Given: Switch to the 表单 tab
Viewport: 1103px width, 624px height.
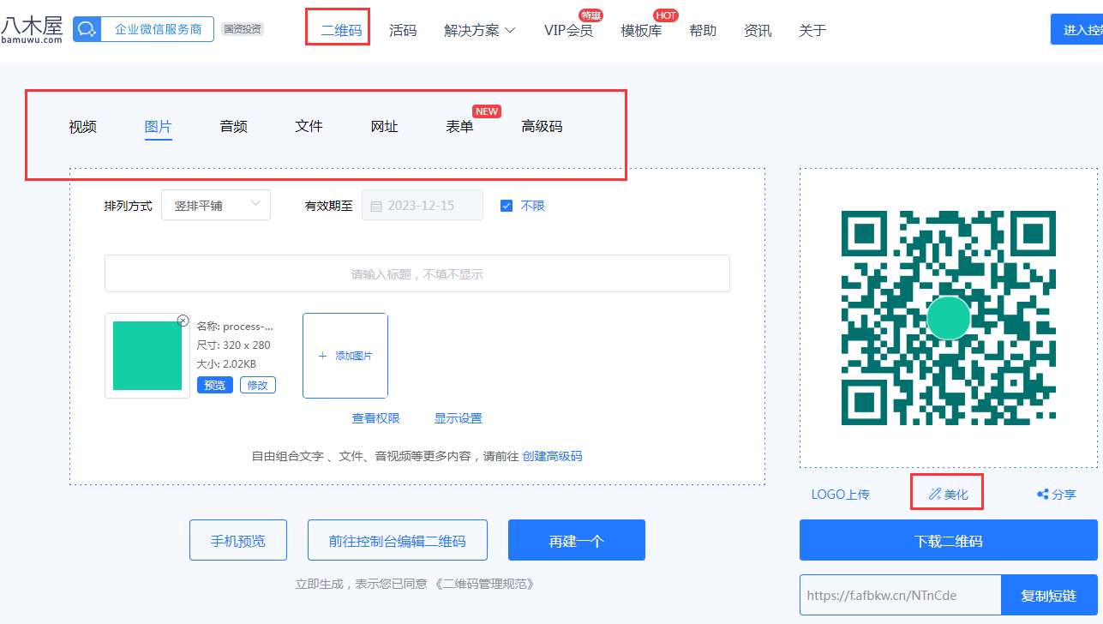Looking at the screenshot, I should (459, 127).
